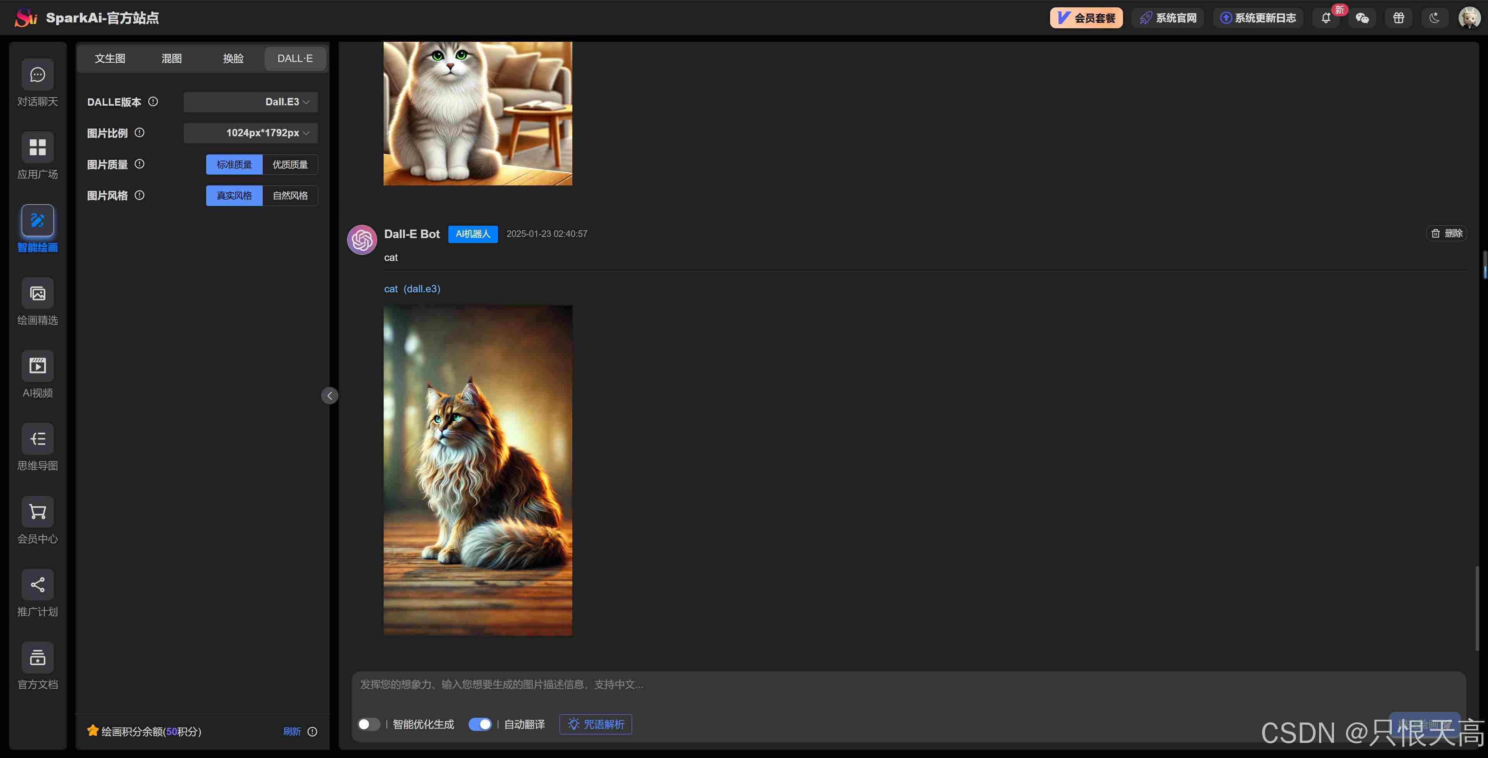Open the AI视频 video icon
Image resolution: width=1488 pixels, height=758 pixels.
(x=38, y=366)
